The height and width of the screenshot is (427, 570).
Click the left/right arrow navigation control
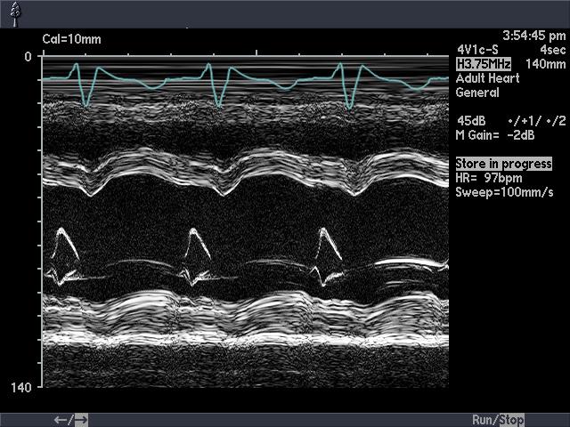coord(70,420)
